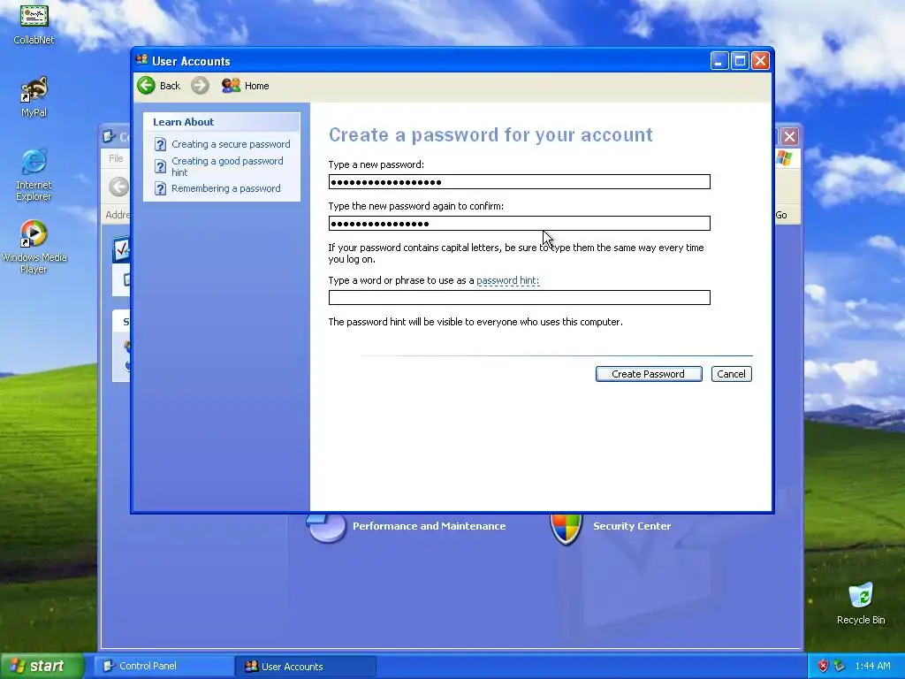
Task: Focus the confirm password field
Action: (x=519, y=224)
